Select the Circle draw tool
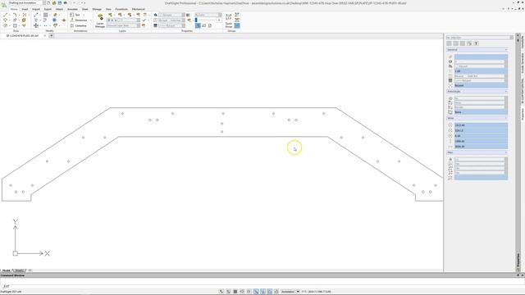The width and height of the screenshot is (525, 295). coord(5,25)
